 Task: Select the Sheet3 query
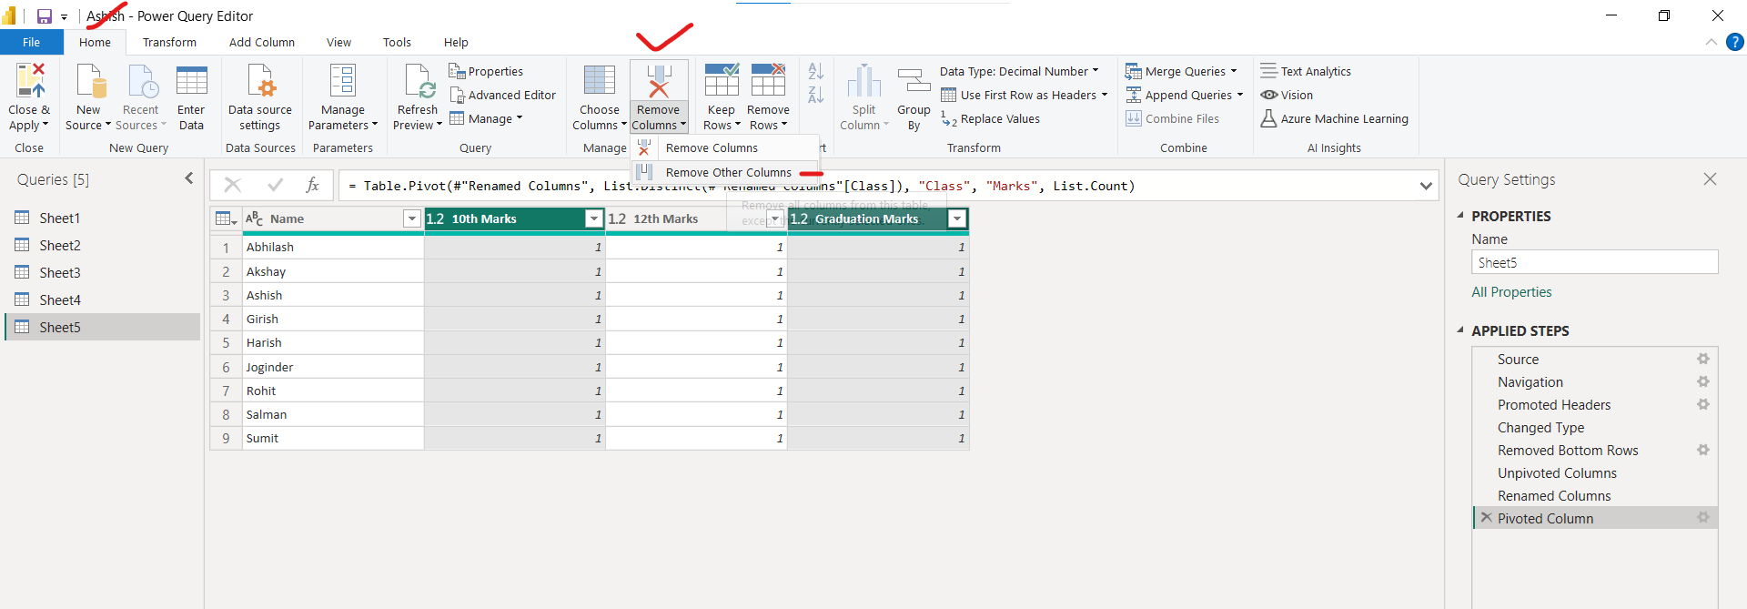(x=60, y=273)
